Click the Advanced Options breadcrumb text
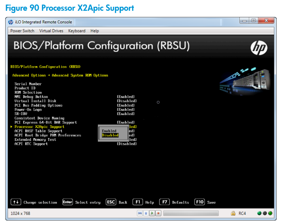 (29, 75)
